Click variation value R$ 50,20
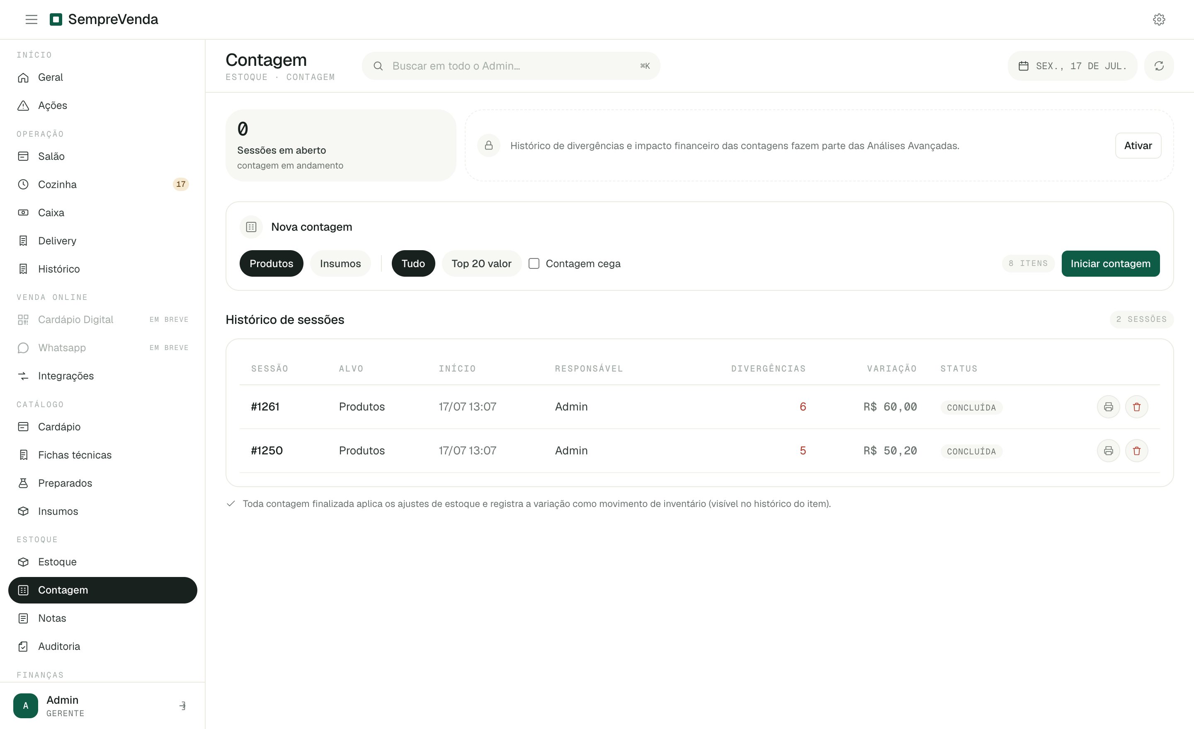This screenshot has height=729, width=1194. click(x=890, y=451)
